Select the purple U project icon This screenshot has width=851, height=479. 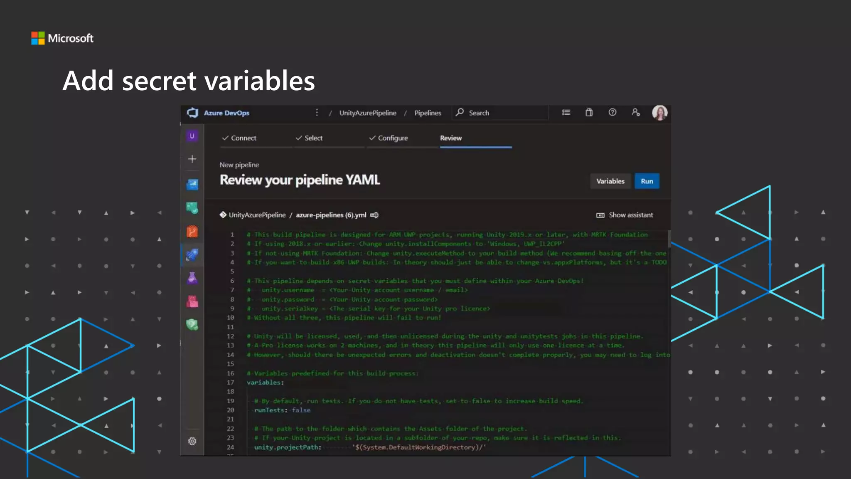click(x=192, y=136)
